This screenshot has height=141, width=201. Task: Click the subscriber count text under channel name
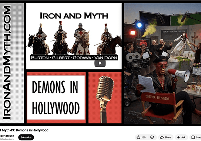(7, 139)
